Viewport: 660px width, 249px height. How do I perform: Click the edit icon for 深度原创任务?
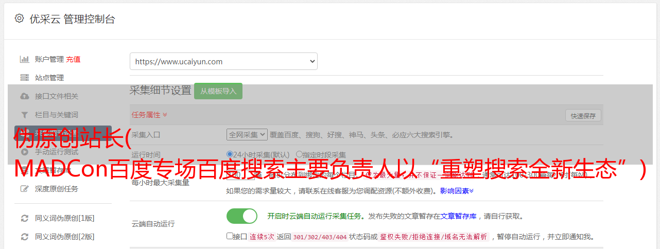pyautogui.click(x=24, y=189)
